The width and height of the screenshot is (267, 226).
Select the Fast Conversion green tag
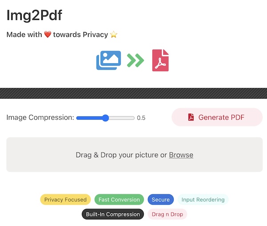[x=119, y=200]
